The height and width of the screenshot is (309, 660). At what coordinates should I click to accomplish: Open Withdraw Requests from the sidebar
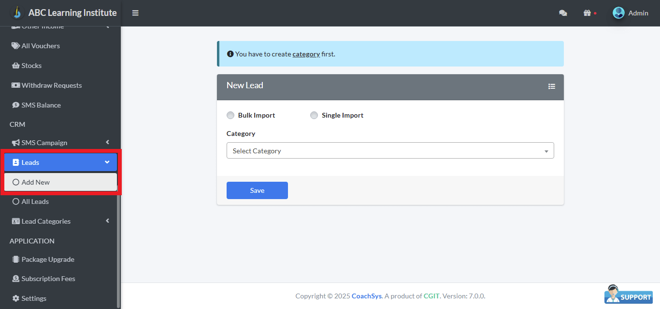pyautogui.click(x=51, y=85)
